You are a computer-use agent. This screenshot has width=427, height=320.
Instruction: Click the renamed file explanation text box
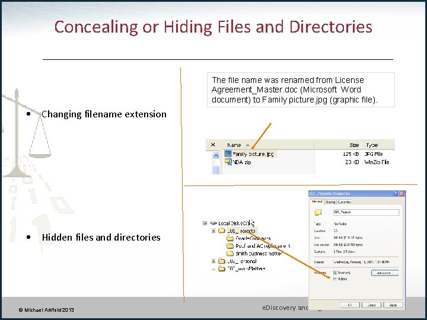[301, 90]
